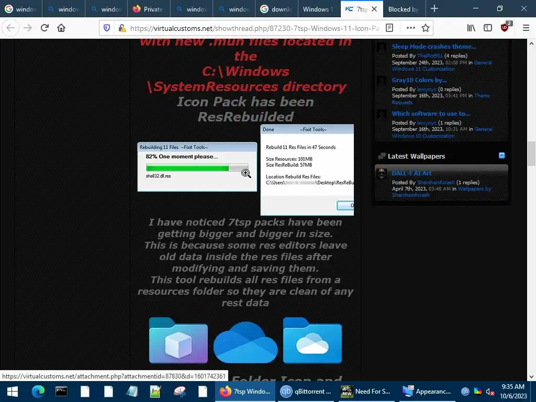Switch to the first Google "windov" tab
Viewport: 536px width, 402px height.
(21, 9)
